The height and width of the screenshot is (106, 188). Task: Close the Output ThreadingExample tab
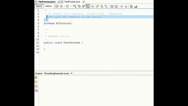pyautogui.click(x=71, y=73)
